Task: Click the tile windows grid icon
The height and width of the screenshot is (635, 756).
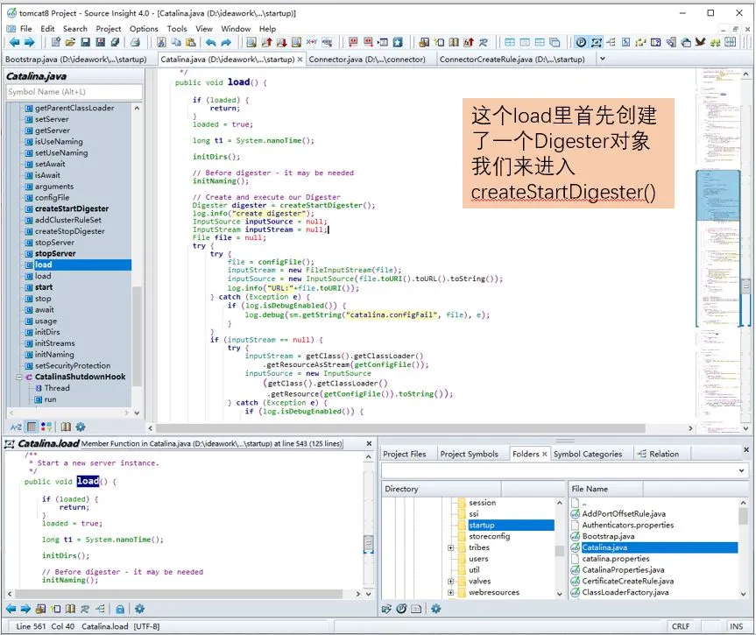Action: click(510, 42)
